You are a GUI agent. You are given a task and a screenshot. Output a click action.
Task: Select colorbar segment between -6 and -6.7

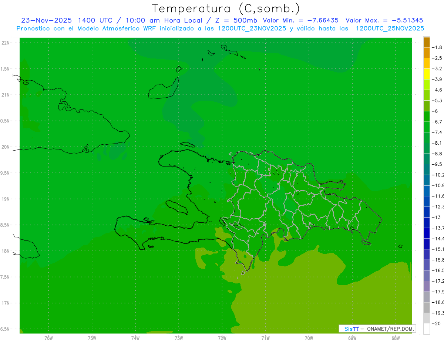[x=427, y=116]
